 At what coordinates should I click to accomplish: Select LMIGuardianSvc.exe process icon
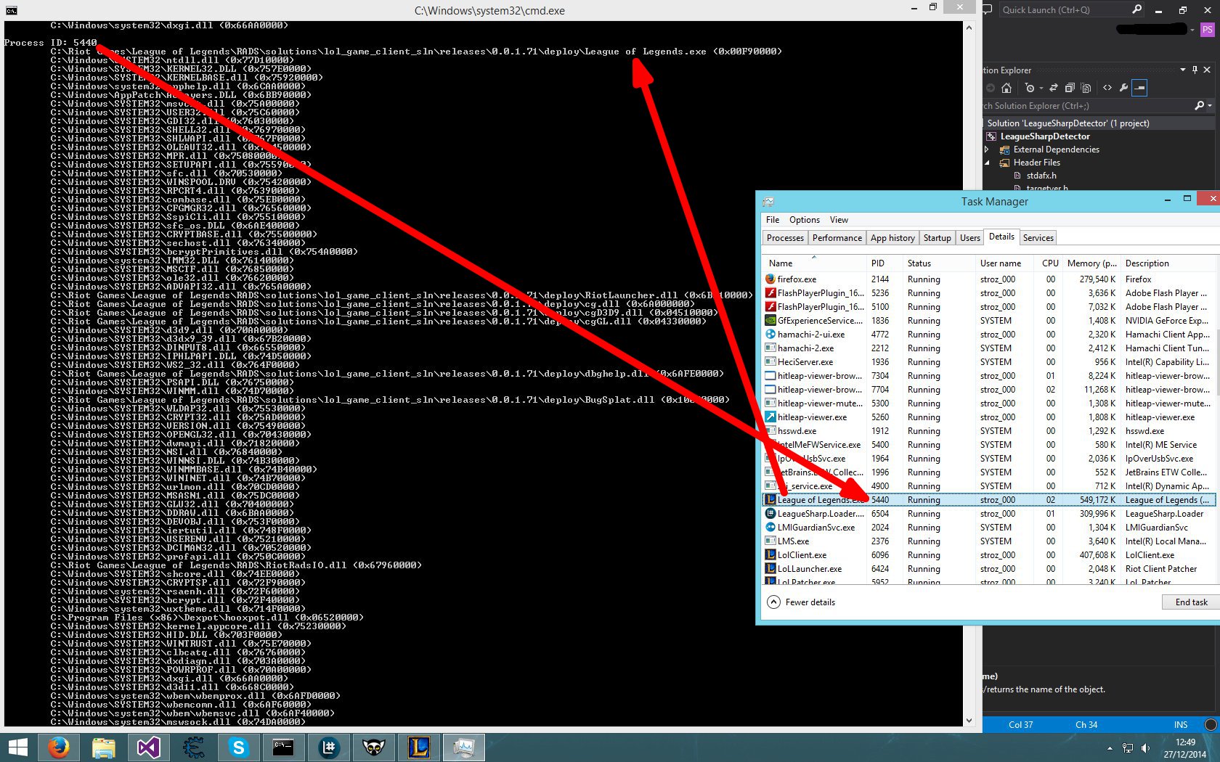pyautogui.click(x=770, y=528)
